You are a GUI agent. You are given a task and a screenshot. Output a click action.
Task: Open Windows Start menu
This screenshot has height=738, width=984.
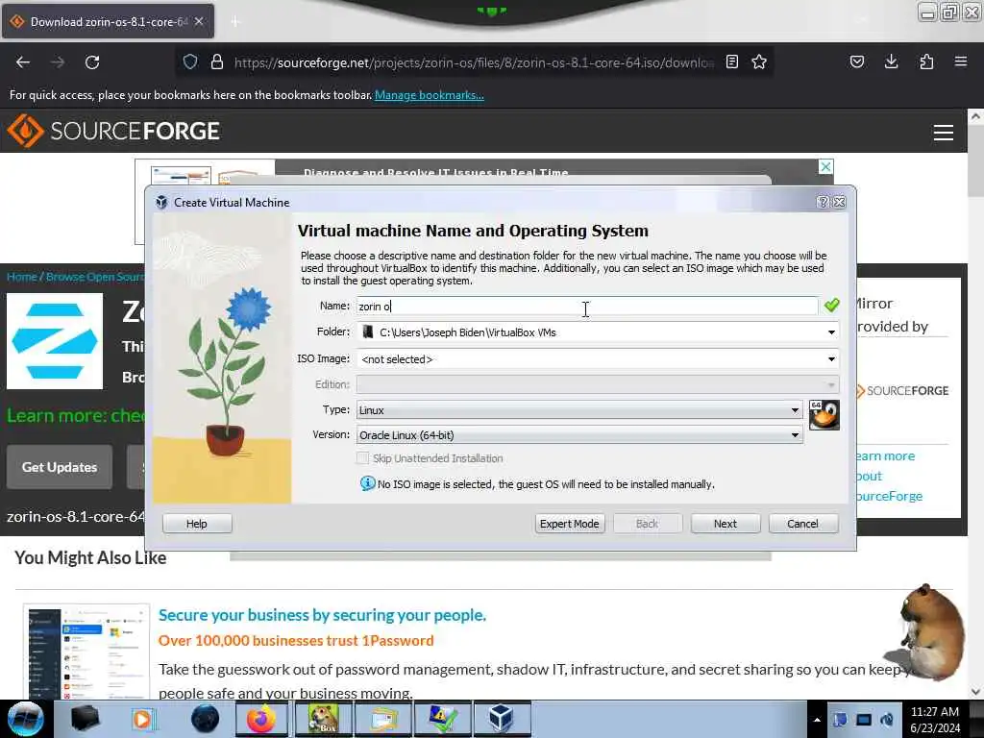click(x=25, y=719)
